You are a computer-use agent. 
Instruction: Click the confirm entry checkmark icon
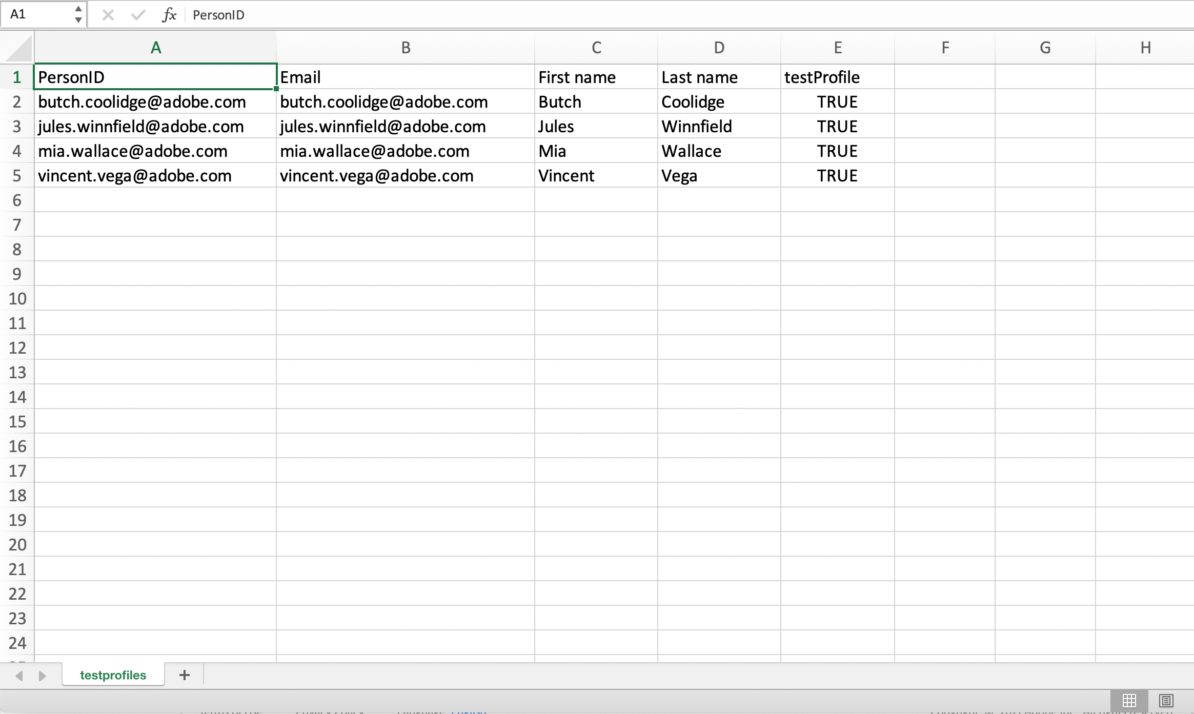point(137,15)
